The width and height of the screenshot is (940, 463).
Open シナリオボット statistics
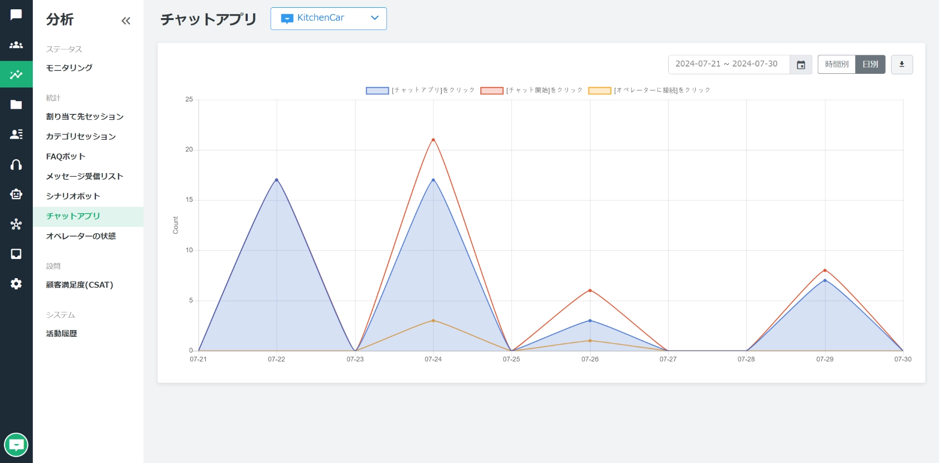click(x=73, y=197)
